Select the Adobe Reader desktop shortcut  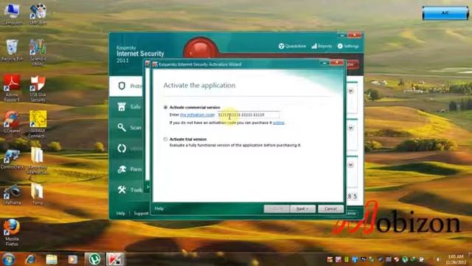point(12,88)
